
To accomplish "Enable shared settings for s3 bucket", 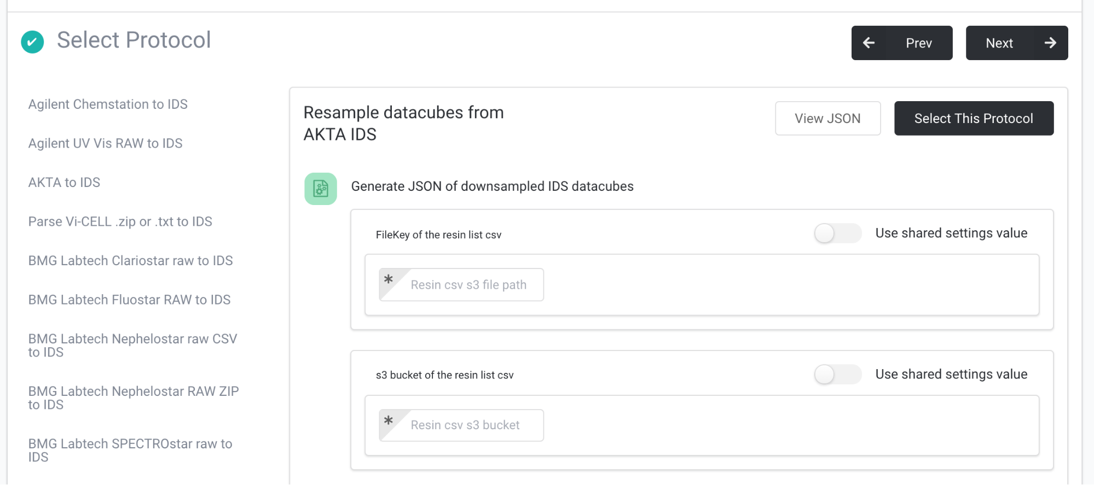I will 837,375.
